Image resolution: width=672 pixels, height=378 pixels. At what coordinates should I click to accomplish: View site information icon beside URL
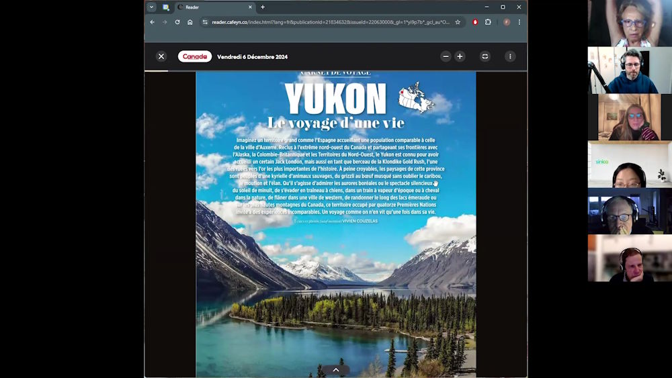click(x=205, y=22)
